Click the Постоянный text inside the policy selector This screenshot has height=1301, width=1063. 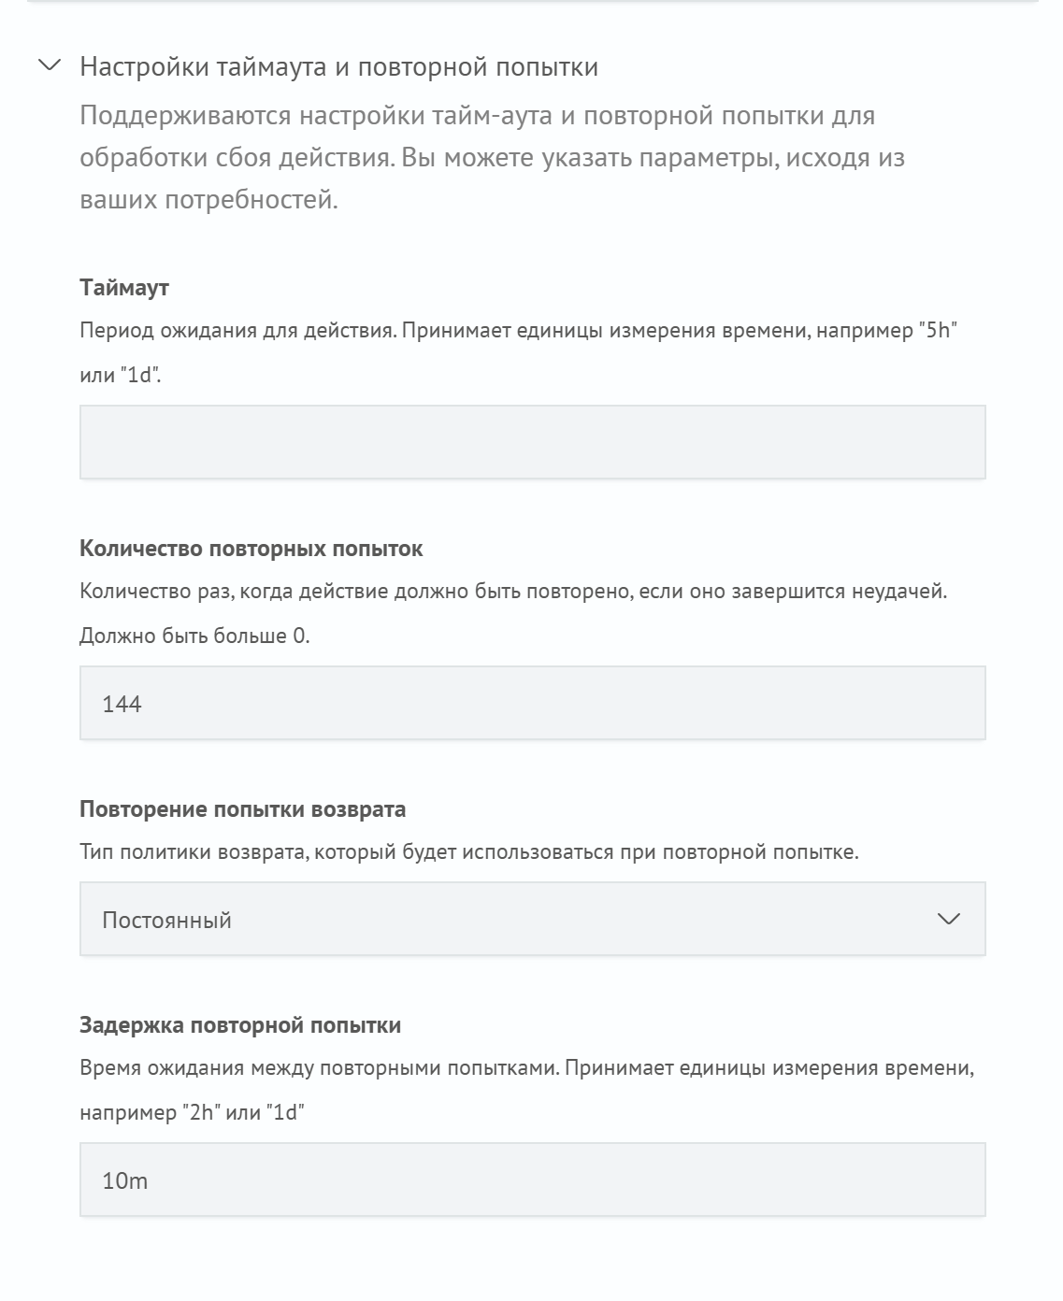[165, 918]
